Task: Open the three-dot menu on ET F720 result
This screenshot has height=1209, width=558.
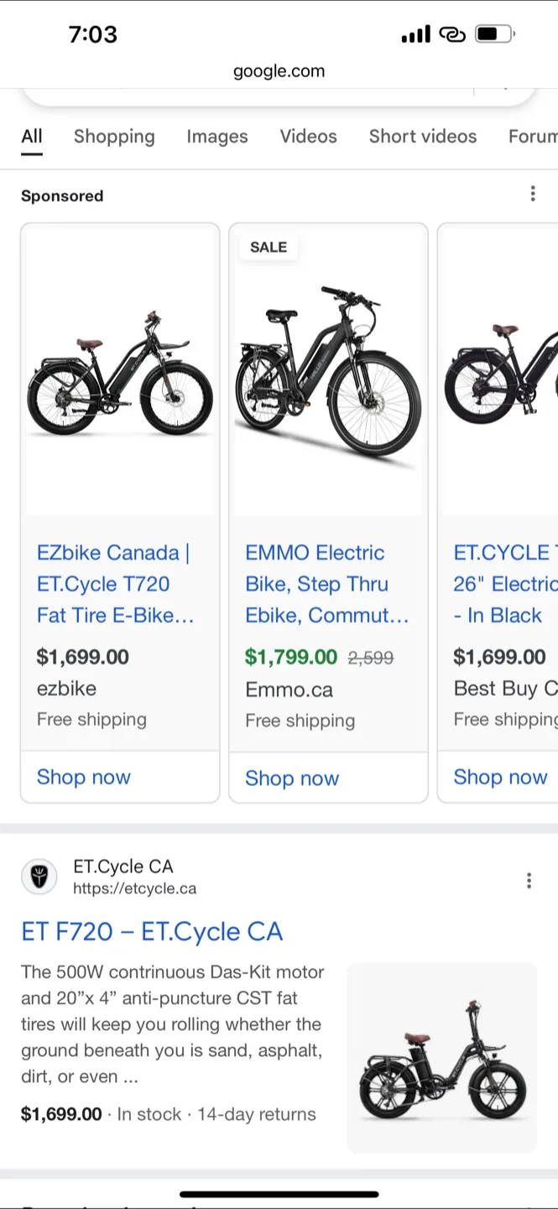Action: 529,880
